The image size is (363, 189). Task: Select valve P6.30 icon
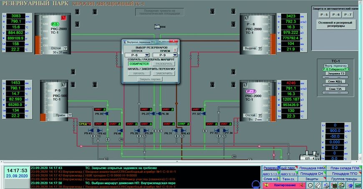pos(159,113)
